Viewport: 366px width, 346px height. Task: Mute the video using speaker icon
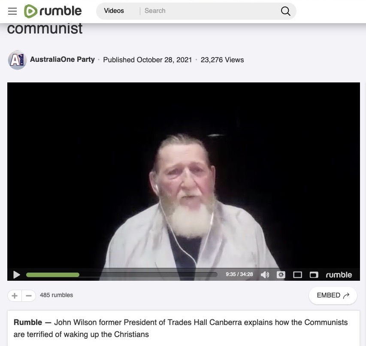click(x=265, y=275)
